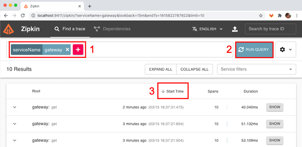
Task: Click the upload JSON icon
Action: point(235,29)
